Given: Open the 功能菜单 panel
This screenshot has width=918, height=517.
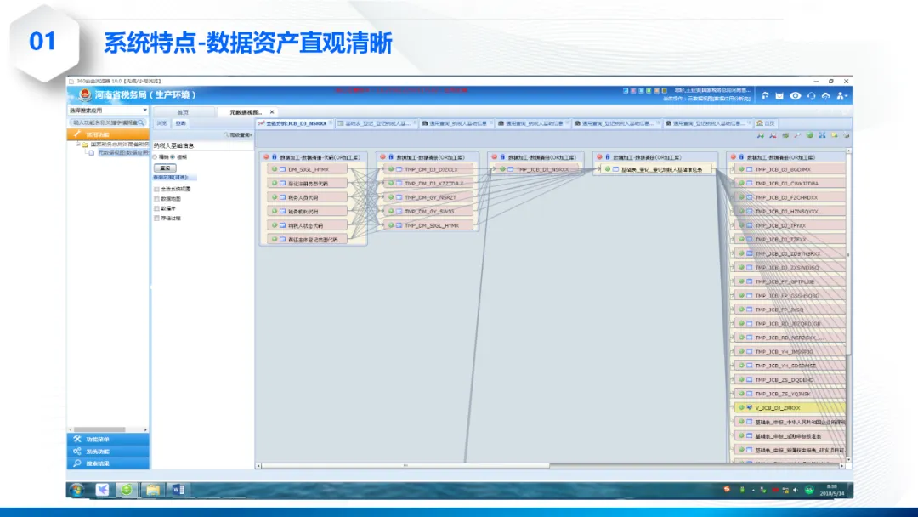Looking at the screenshot, I should 108,439.
